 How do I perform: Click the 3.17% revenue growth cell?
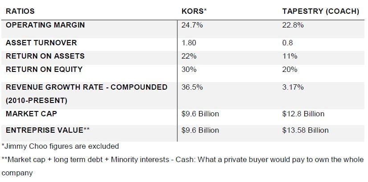pos(293,87)
